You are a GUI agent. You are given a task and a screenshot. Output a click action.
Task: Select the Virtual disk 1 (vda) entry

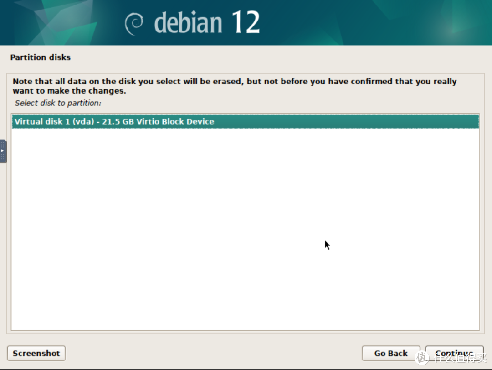(246, 121)
